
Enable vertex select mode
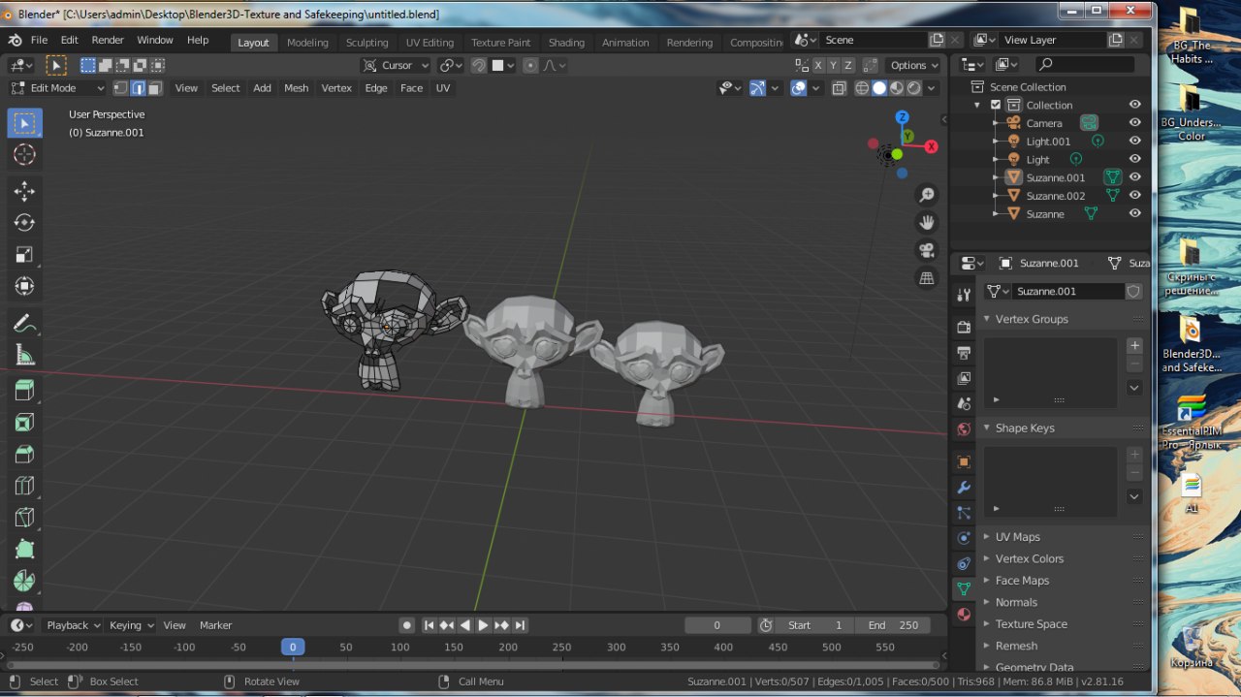pos(120,88)
